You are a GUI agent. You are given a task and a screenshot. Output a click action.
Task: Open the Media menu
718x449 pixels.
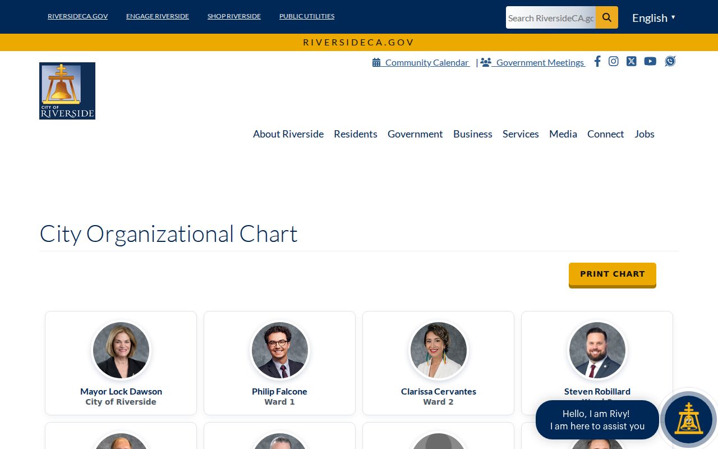click(563, 134)
